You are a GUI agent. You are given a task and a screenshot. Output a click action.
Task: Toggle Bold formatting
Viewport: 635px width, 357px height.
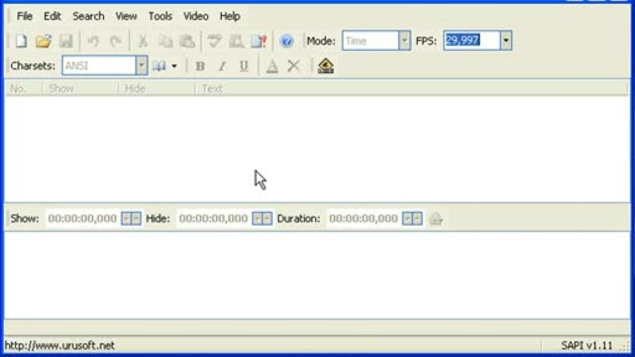(x=200, y=66)
